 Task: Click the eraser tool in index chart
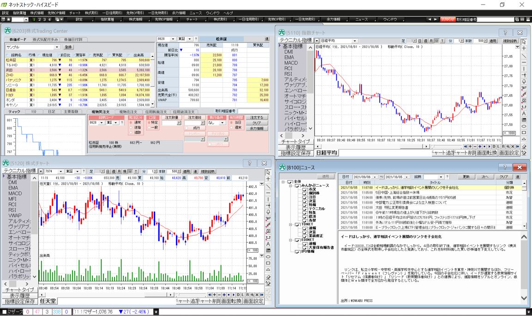(524, 146)
